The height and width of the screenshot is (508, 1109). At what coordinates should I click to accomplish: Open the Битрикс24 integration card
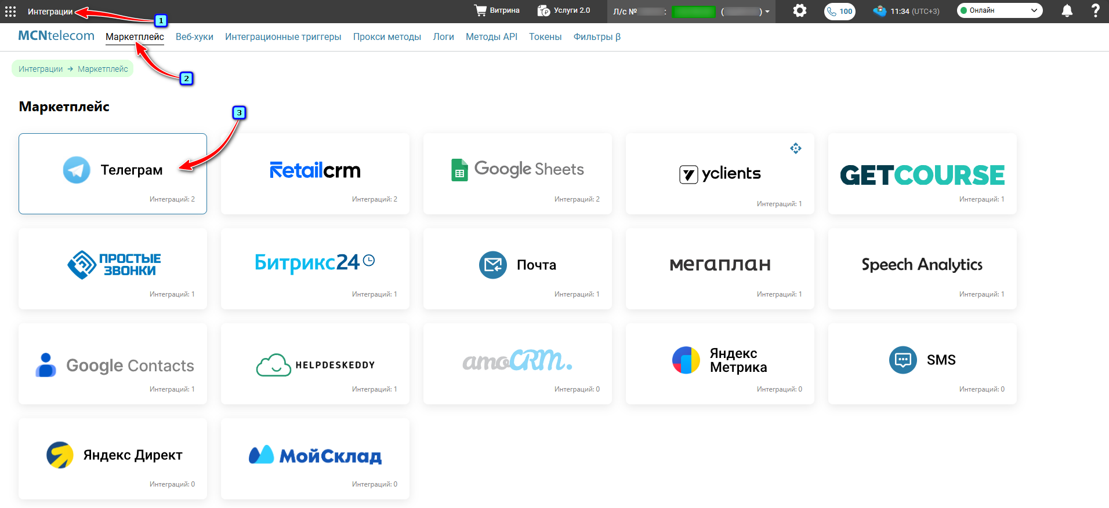315,269
